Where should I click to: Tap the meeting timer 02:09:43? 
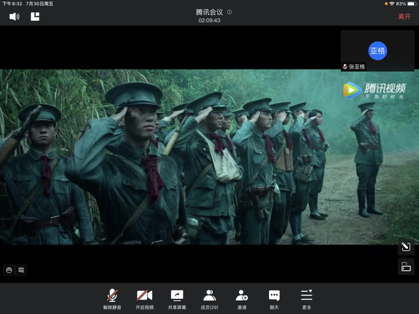[209, 20]
